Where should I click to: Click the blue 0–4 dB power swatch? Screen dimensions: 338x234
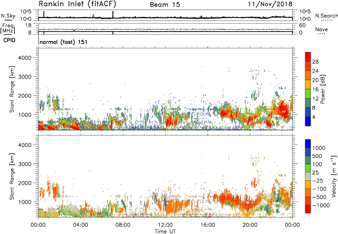coord(308,121)
